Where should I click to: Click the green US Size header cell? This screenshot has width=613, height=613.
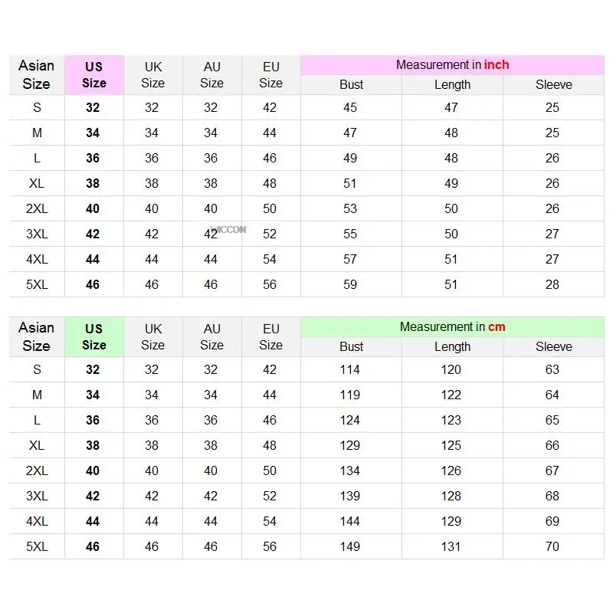[93, 336]
